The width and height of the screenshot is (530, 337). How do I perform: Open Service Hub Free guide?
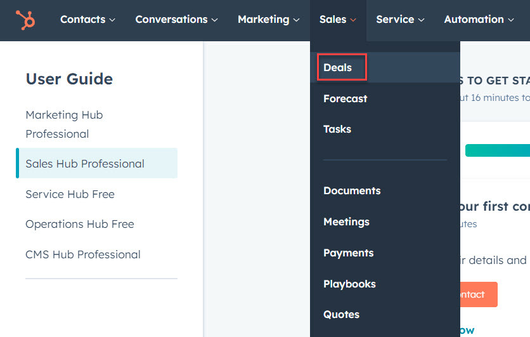tap(70, 194)
